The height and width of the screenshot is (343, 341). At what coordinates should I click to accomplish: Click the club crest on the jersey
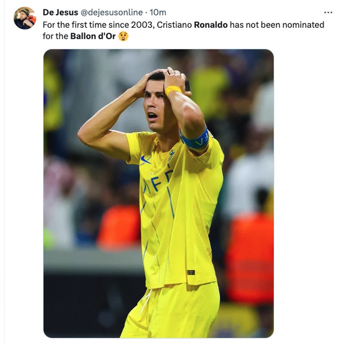[171, 155]
